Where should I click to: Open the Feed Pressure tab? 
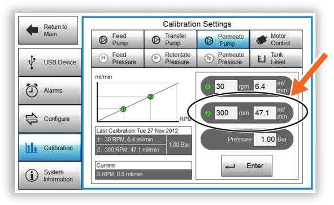(x=118, y=58)
